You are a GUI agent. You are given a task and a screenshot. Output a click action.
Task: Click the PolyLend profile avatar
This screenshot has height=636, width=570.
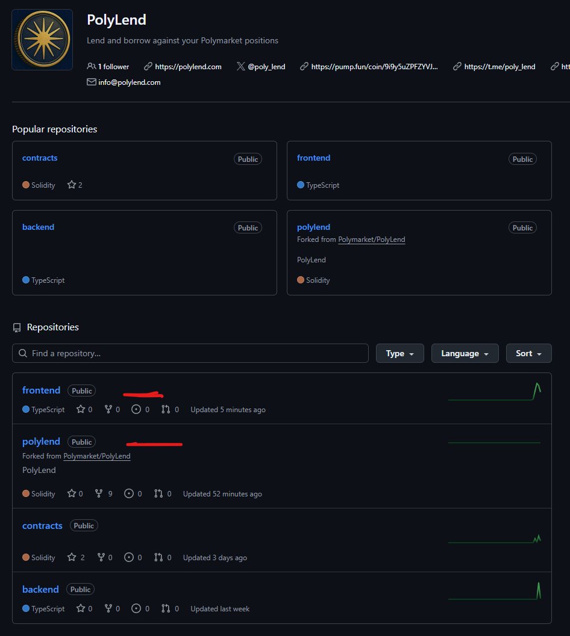42,39
